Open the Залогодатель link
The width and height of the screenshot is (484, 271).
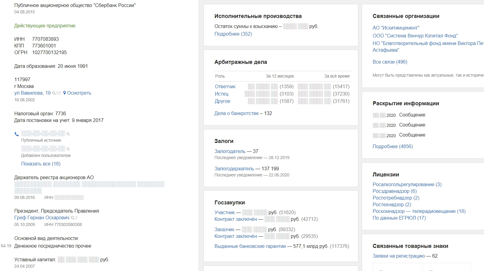coord(230,151)
